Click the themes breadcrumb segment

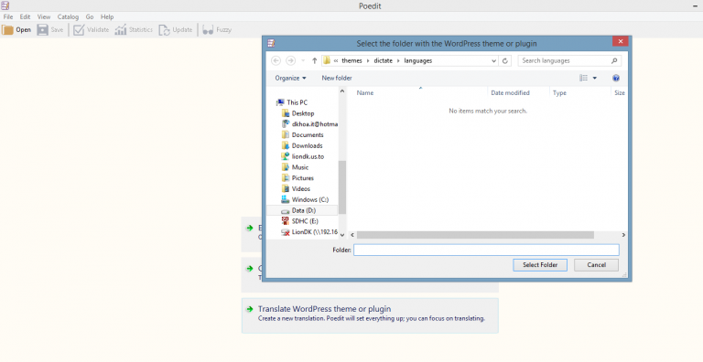click(351, 61)
